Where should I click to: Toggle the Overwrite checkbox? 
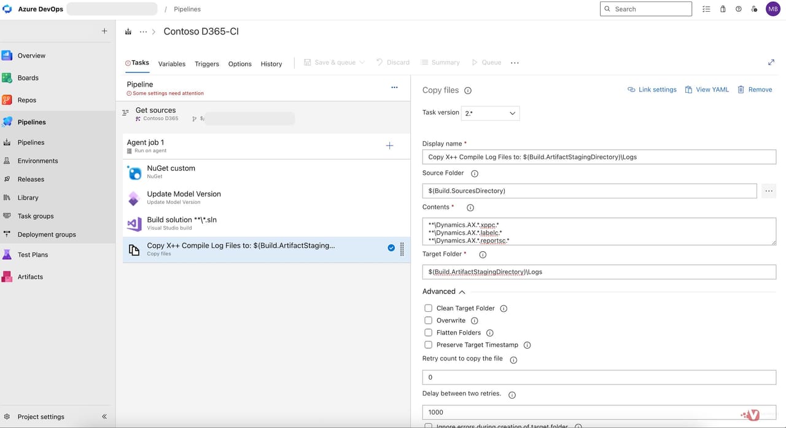429,321
